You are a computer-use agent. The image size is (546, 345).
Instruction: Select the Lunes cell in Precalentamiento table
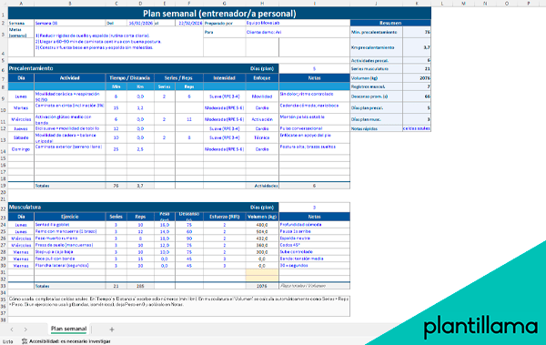[21, 96]
